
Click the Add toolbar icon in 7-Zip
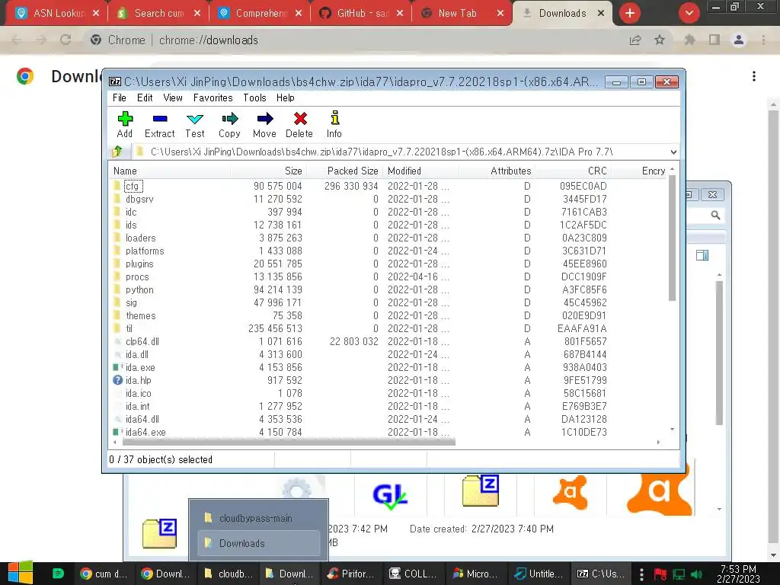pyautogui.click(x=125, y=124)
